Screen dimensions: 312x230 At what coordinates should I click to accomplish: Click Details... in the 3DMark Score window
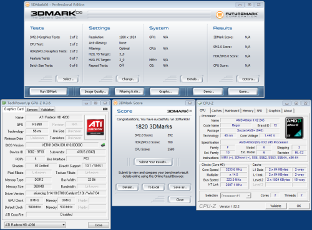tap(127, 187)
